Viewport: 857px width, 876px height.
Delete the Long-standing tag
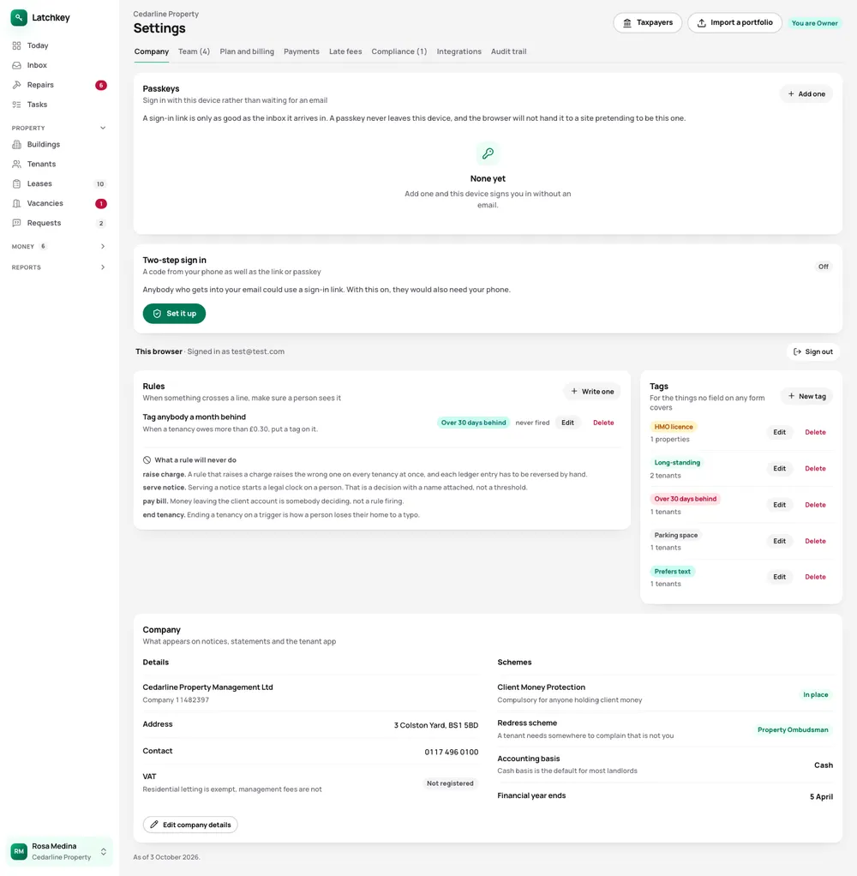tap(815, 469)
